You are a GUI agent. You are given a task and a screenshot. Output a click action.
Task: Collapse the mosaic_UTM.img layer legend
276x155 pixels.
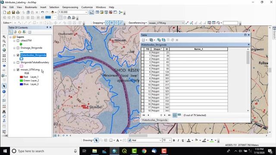click(14, 70)
